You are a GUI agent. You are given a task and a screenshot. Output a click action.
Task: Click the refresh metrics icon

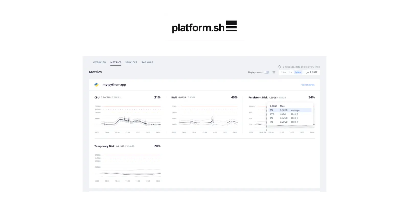click(279, 67)
